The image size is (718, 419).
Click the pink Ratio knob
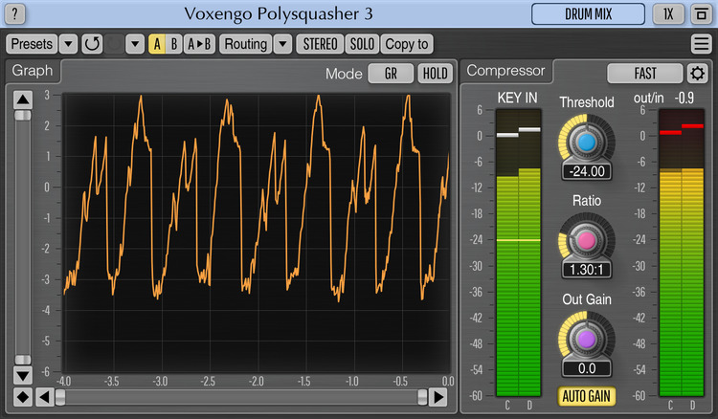(587, 241)
